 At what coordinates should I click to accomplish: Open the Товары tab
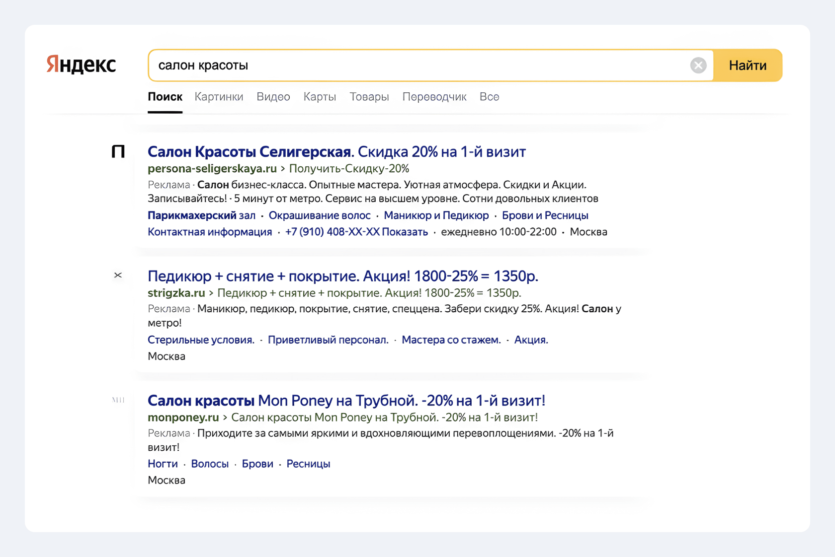(x=369, y=97)
